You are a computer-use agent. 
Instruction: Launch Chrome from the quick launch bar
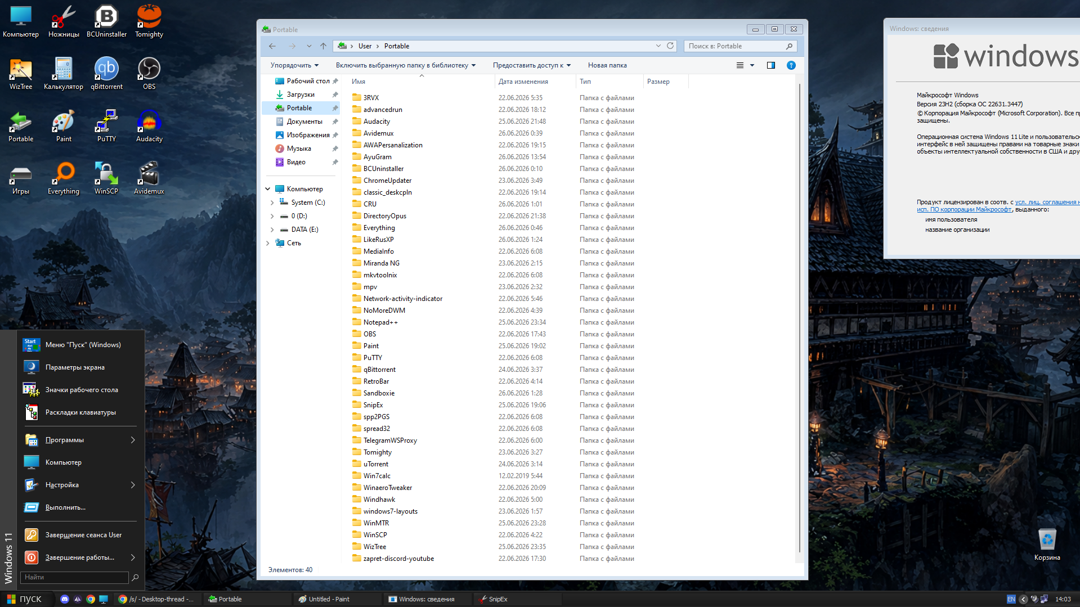tap(91, 599)
